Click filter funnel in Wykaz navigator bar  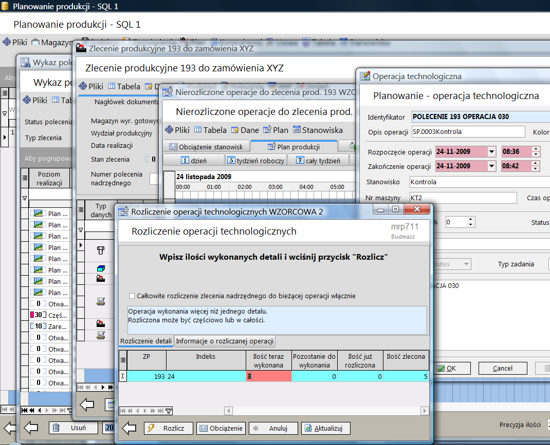(x=69, y=410)
